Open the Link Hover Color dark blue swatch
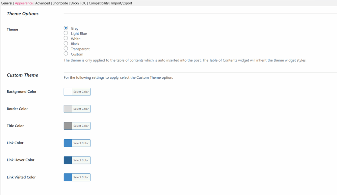 [68, 160]
